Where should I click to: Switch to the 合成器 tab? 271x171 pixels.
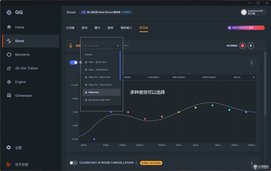pyautogui.click(x=70, y=28)
